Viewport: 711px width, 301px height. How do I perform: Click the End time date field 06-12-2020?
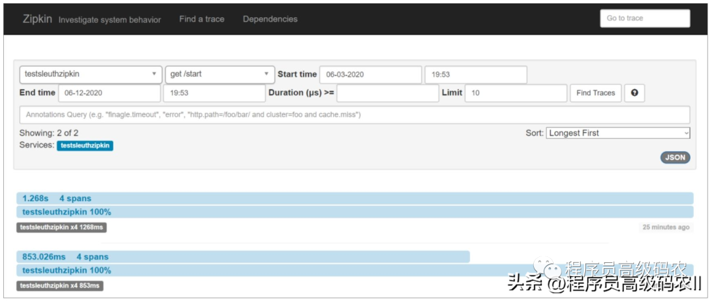tap(109, 93)
